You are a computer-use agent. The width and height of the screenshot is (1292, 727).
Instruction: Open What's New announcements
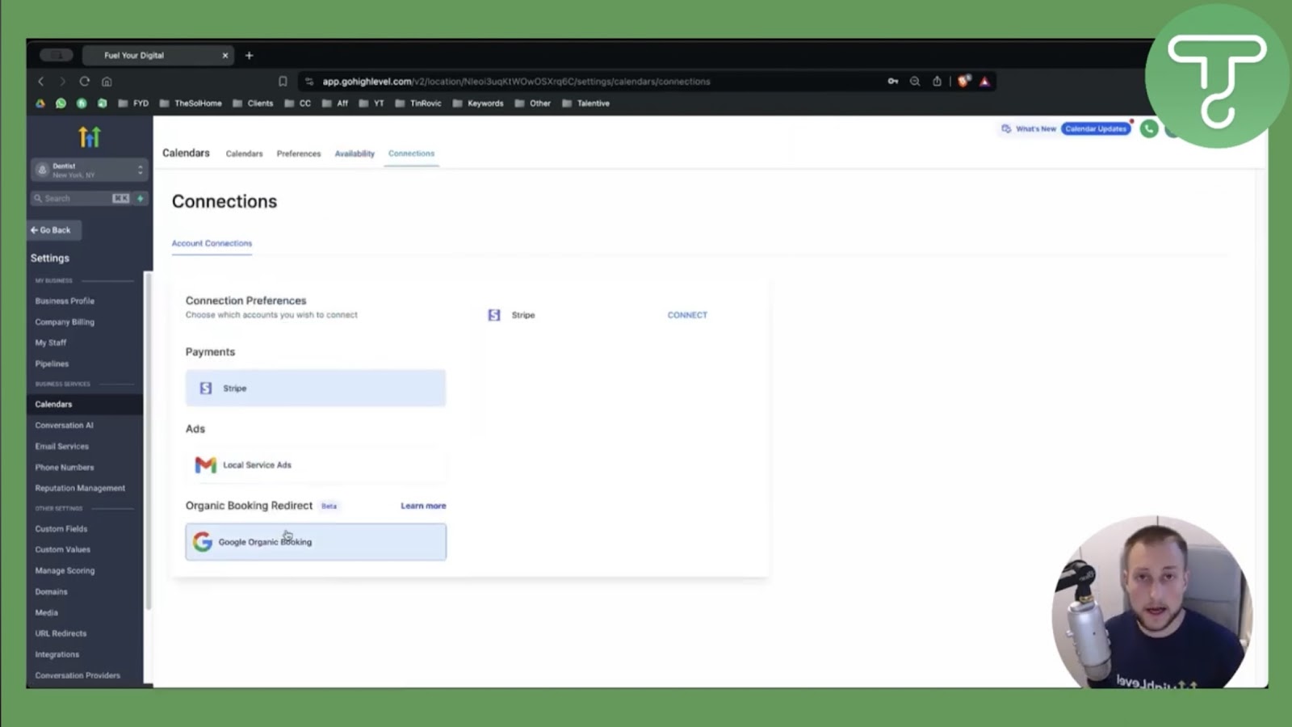(1029, 128)
